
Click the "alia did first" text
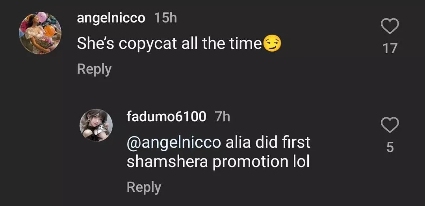(x=268, y=142)
